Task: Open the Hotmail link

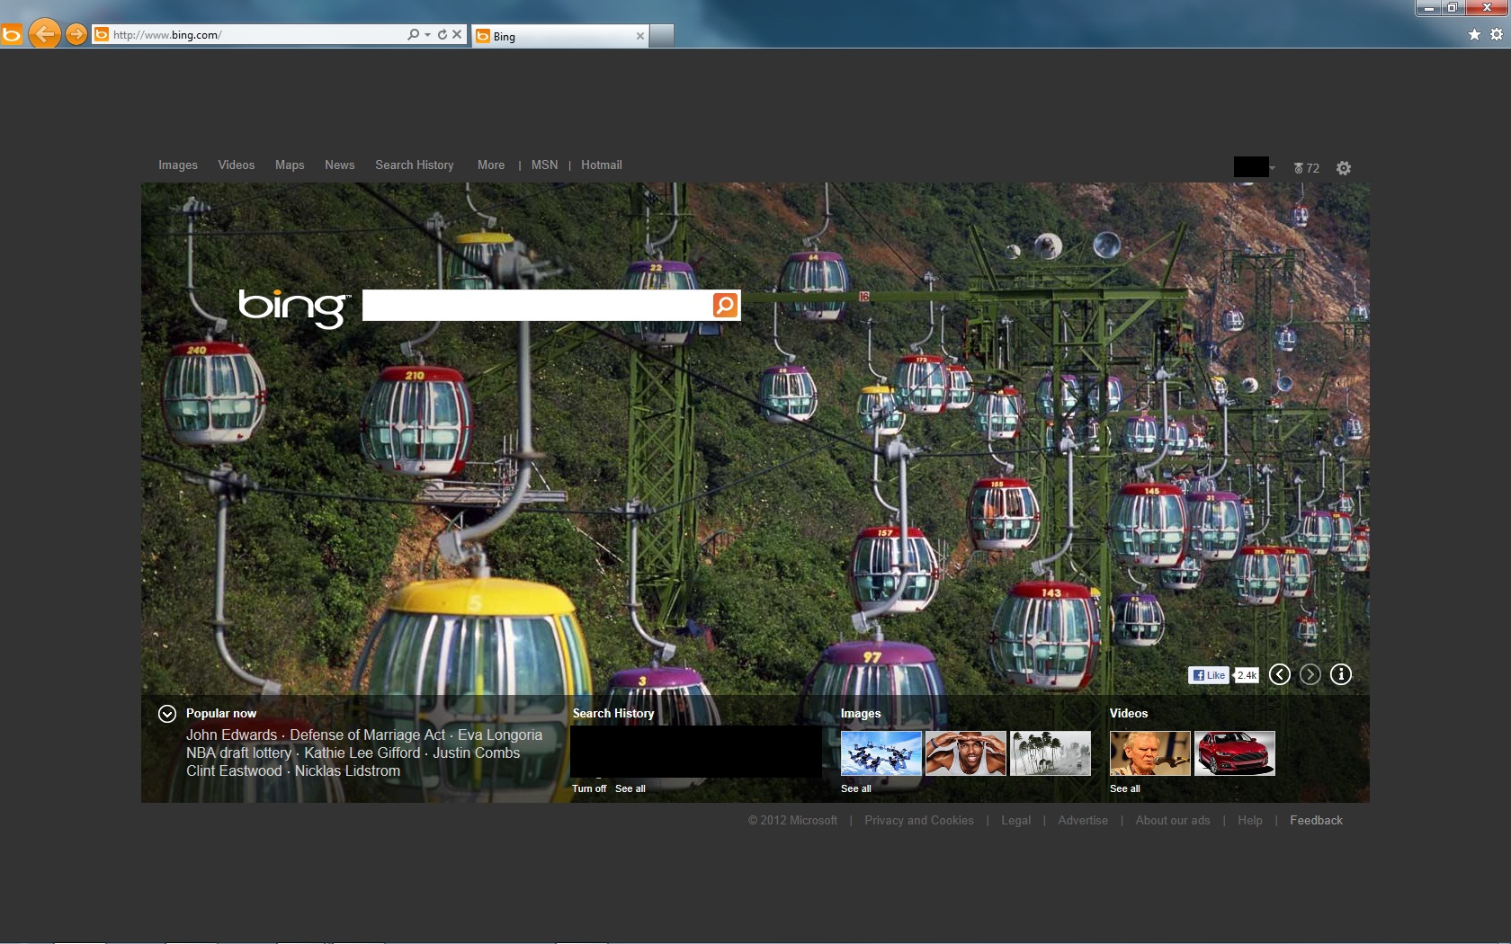Action: point(601,165)
